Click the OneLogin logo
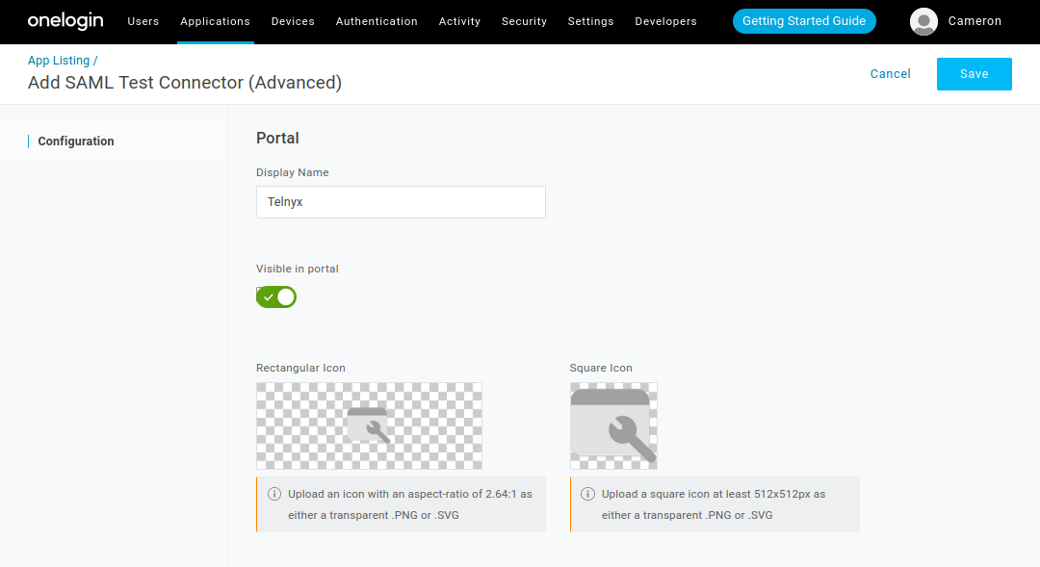 [65, 21]
